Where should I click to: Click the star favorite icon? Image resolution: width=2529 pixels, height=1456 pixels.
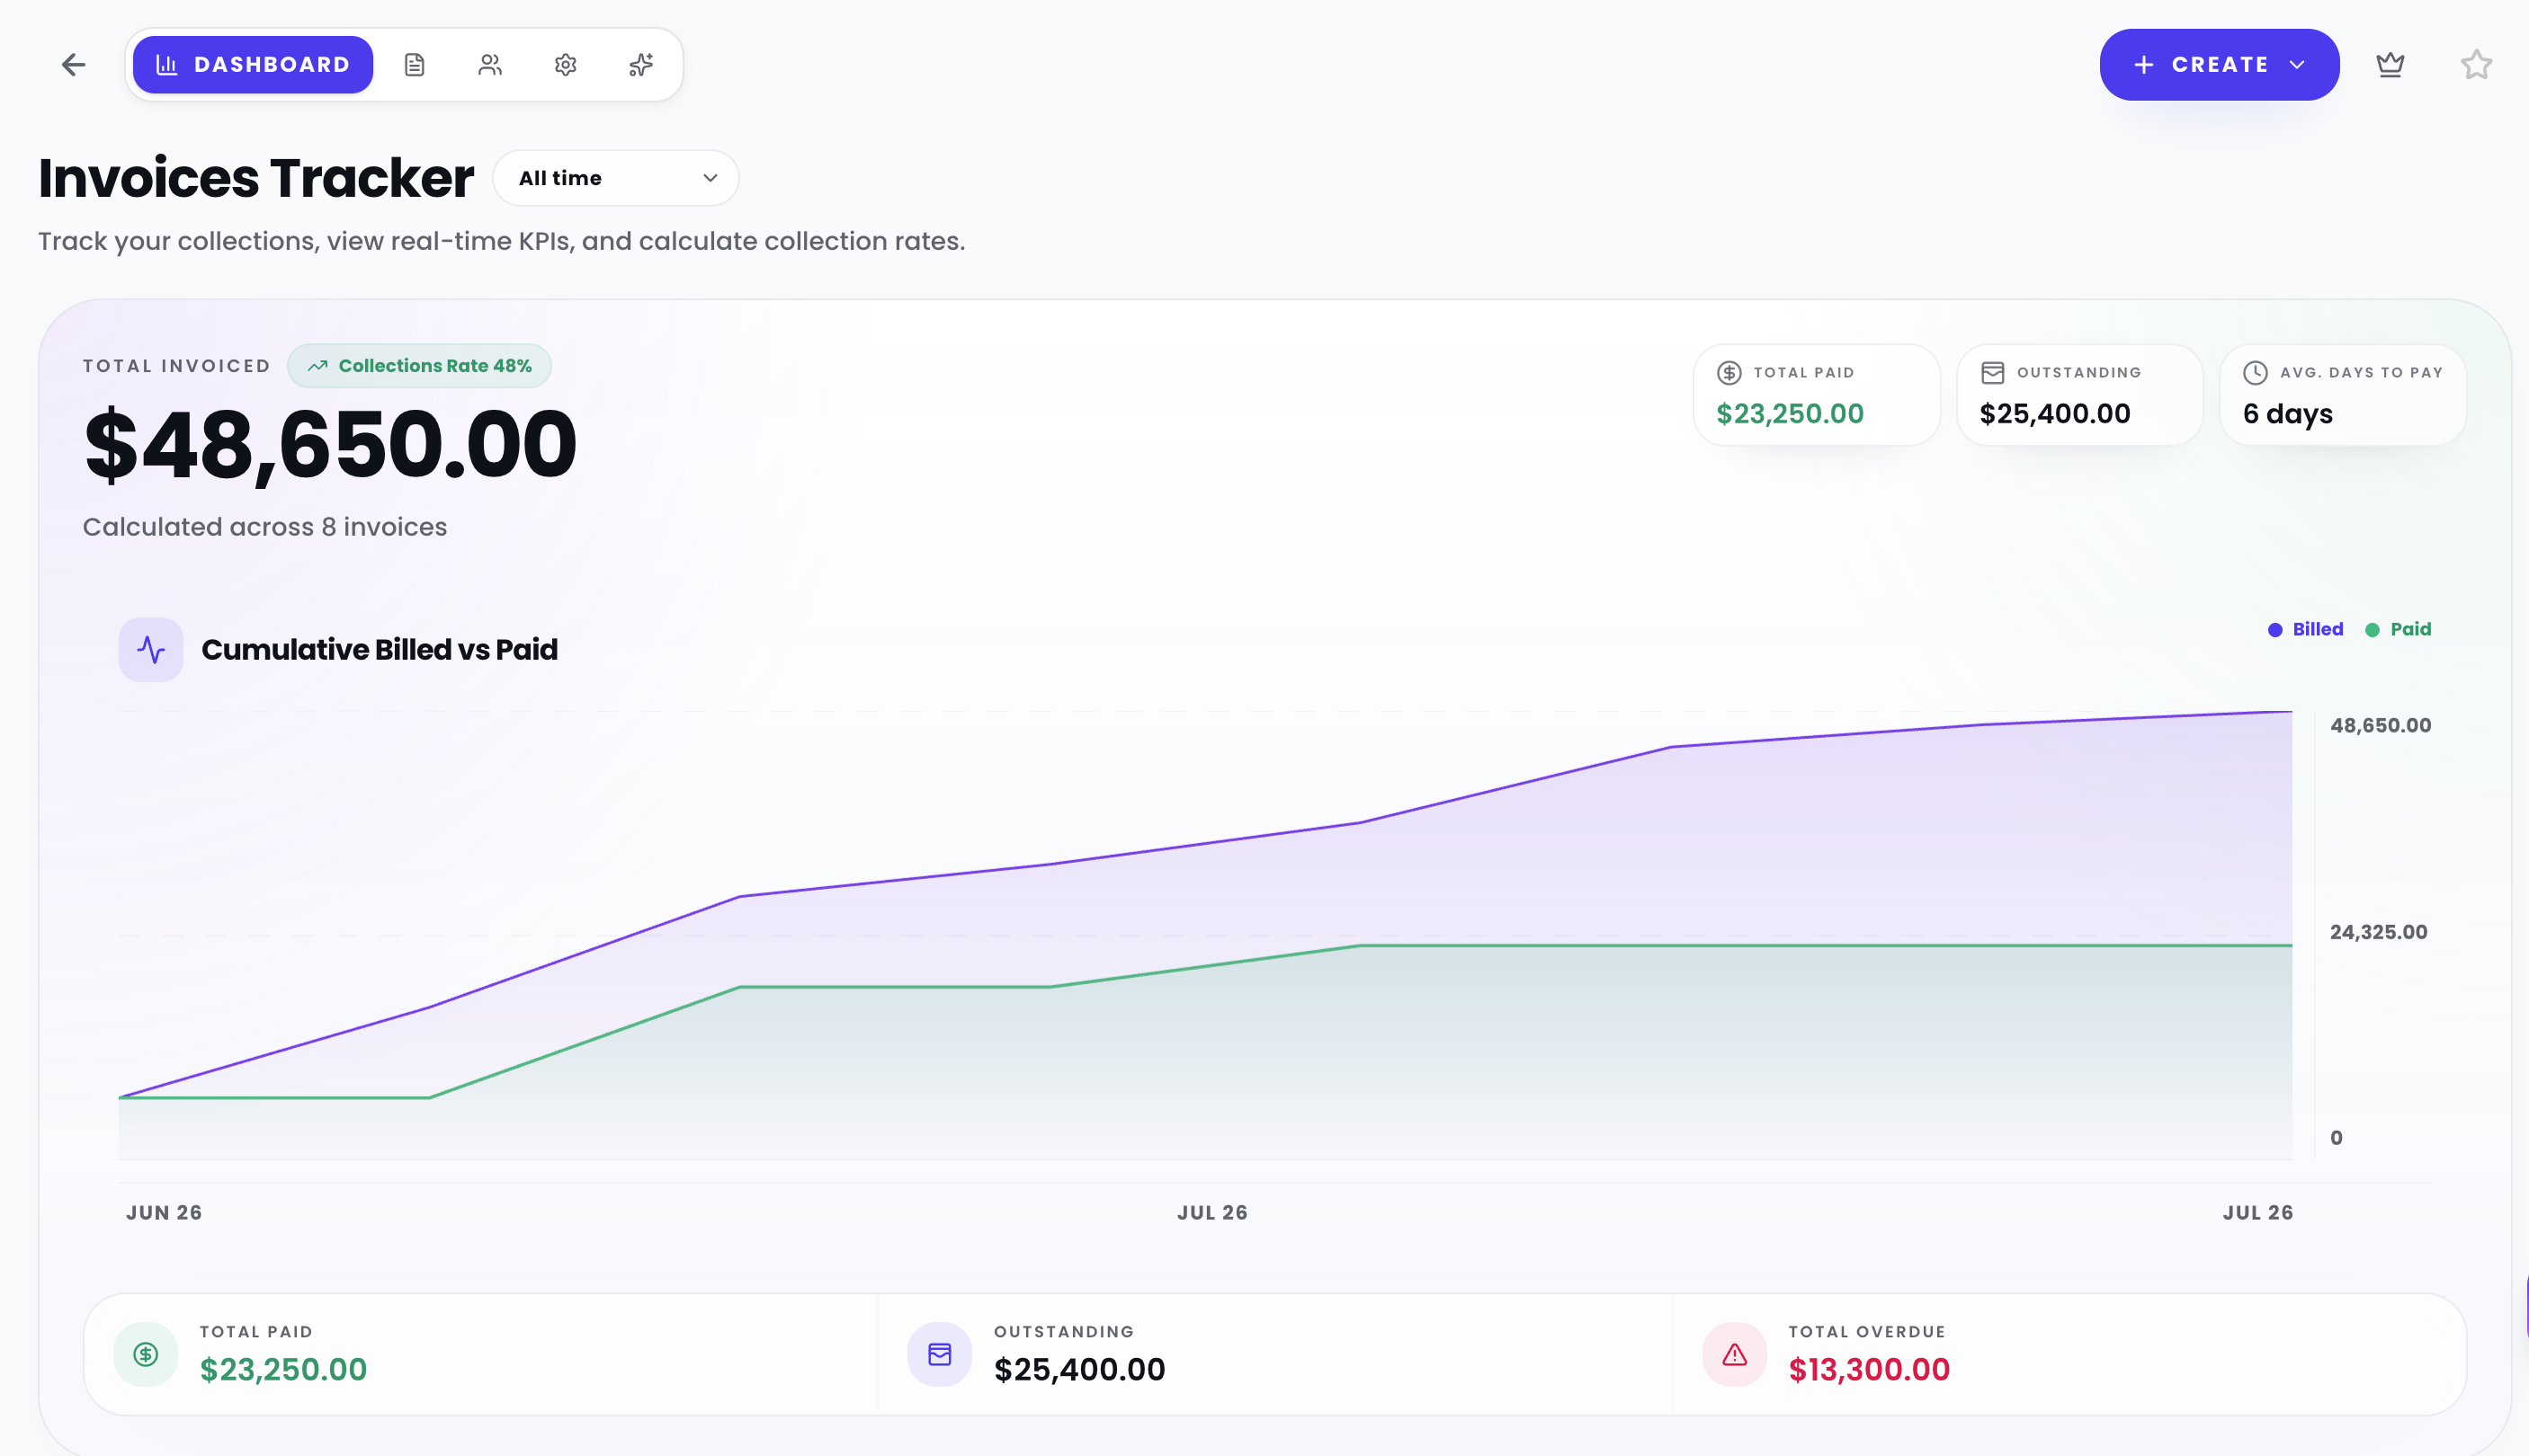tap(2476, 65)
